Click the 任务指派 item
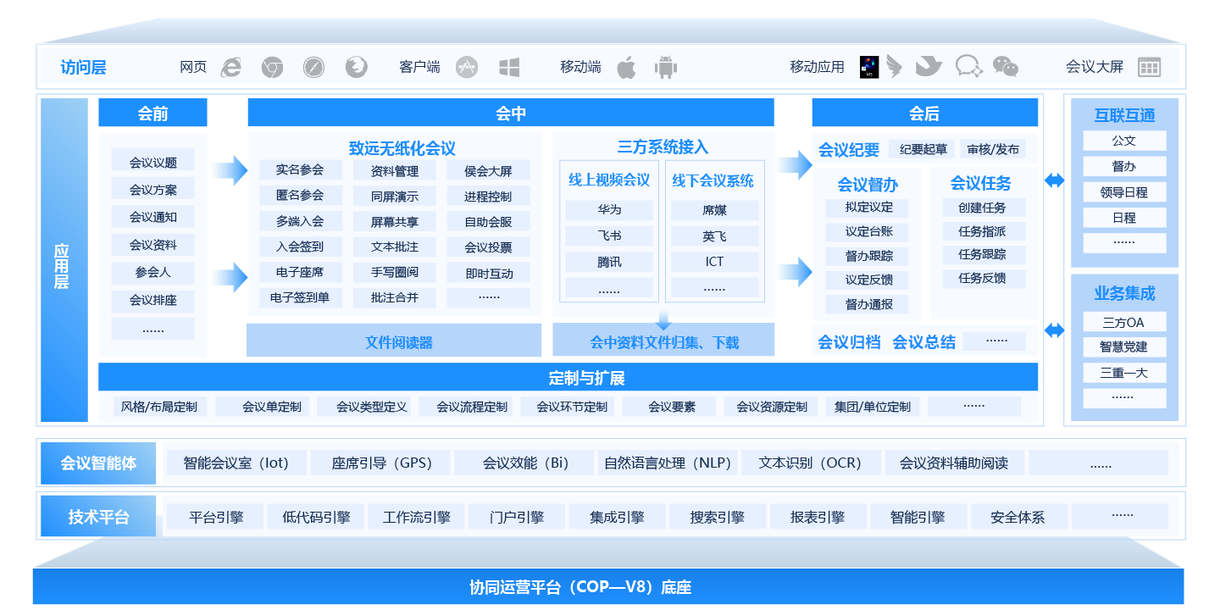This screenshot has width=1220, height=610. point(983,231)
